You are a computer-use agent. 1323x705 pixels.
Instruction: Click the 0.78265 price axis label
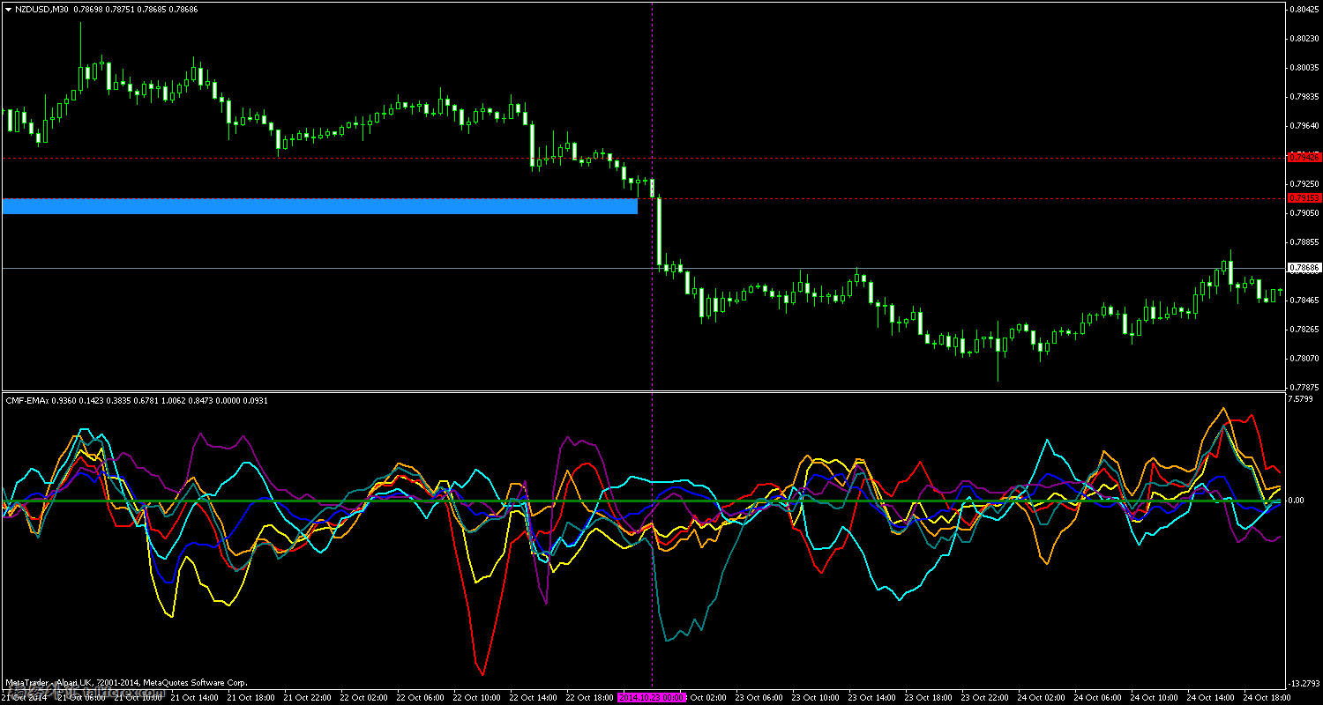[1304, 329]
